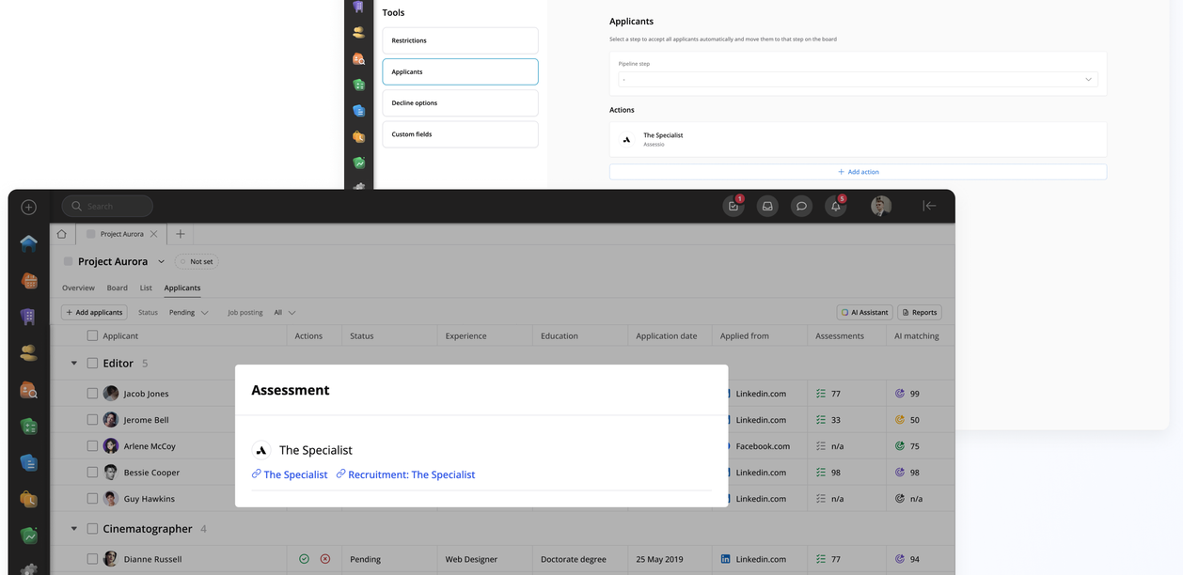The width and height of the screenshot is (1183, 575).
Task: Collapse the Editor group triangle
Action: (74, 363)
